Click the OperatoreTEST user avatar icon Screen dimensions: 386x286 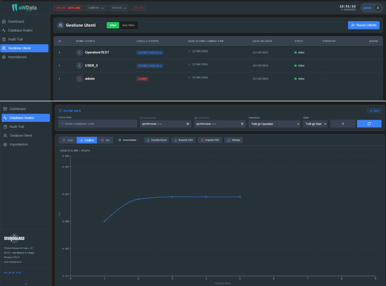pos(79,52)
